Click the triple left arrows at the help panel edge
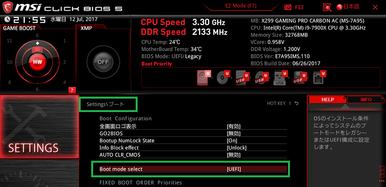 pos(382,181)
